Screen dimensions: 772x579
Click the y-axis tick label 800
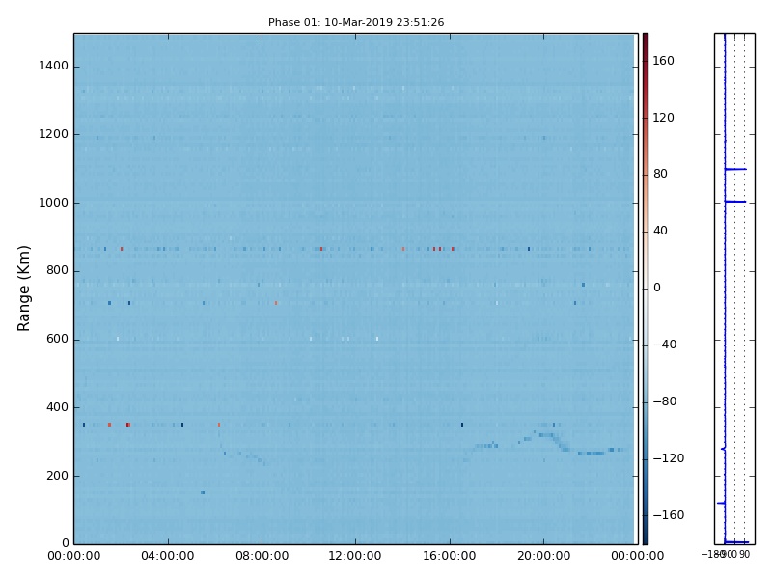[x=57, y=270]
